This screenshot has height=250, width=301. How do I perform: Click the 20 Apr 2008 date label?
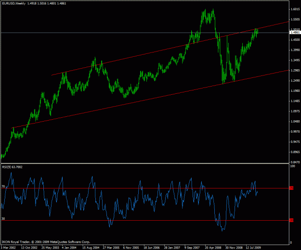(213, 248)
